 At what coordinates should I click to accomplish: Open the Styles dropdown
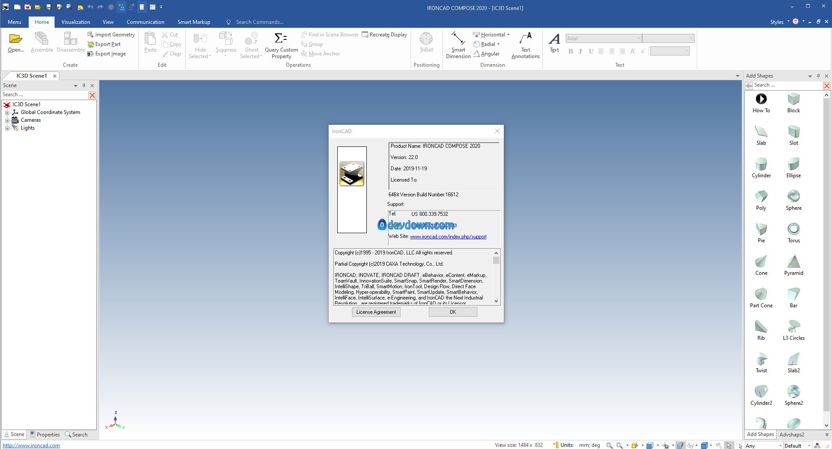(x=780, y=22)
